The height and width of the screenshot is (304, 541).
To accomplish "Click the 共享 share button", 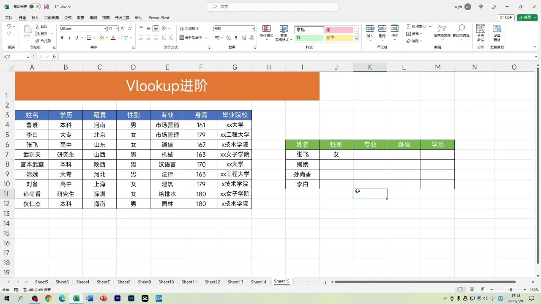I will (x=525, y=17).
